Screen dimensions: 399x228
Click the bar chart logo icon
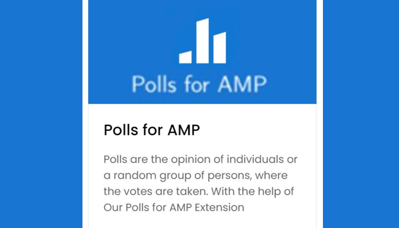coord(202,41)
